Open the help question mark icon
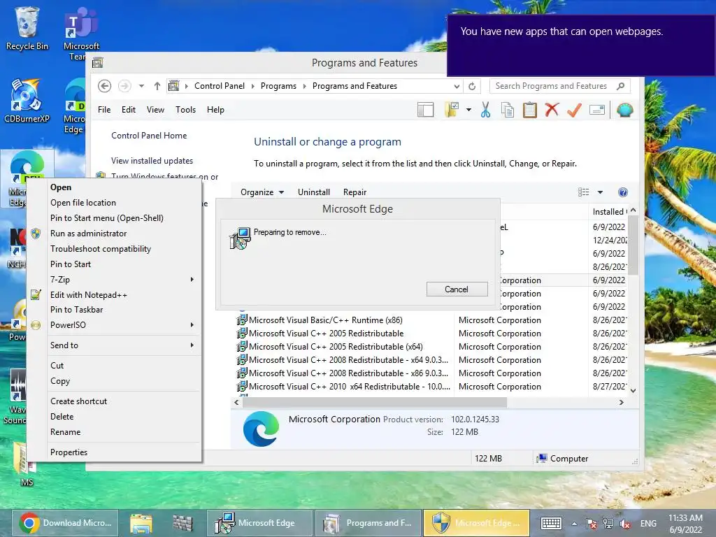This screenshot has width=716, height=537. pos(622,192)
